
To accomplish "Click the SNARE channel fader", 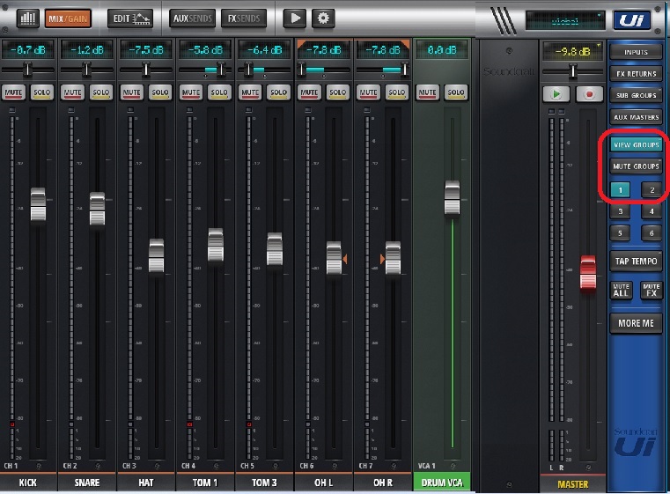I will (97, 209).
